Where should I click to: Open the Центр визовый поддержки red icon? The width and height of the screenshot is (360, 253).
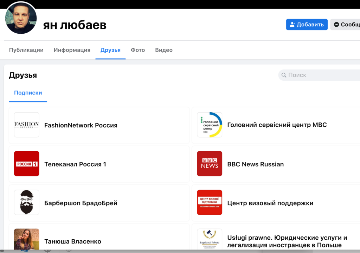(x=210, y=202)
